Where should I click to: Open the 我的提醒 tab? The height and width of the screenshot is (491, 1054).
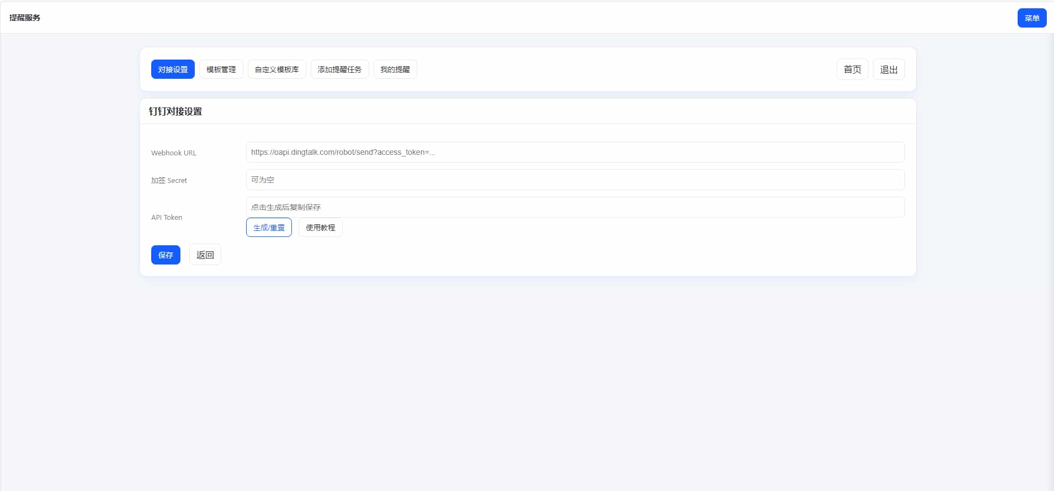(x=395, y=69)
